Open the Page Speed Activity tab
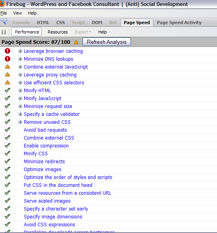The width and height of the screenshot is (217, 233). coord(179,22)
